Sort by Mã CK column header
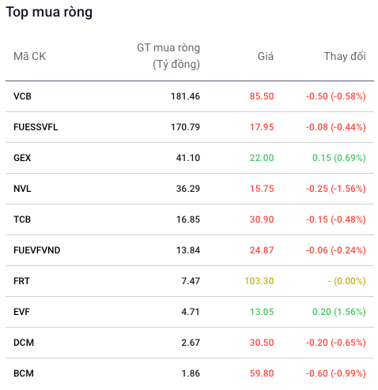 pos(30,56)
